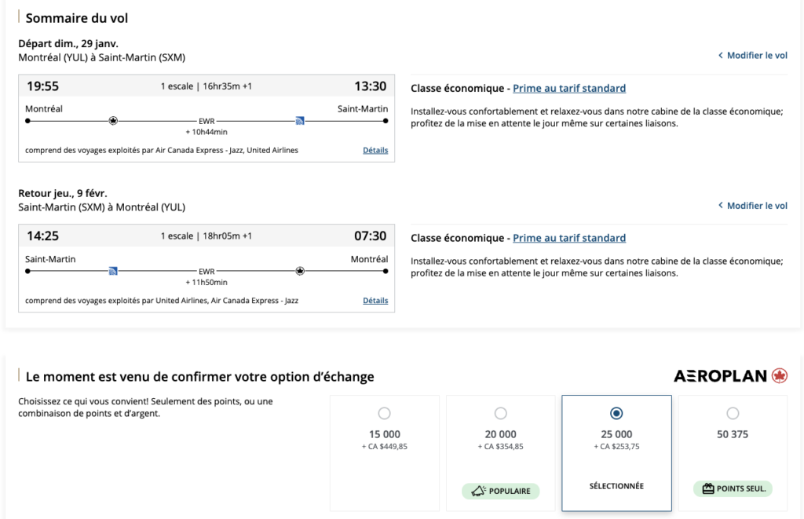Image resolution: width=804 pixels, height=519 pixels.
Task: Click the megaphone icon in Populaire badge
Action: pos(478,492)
